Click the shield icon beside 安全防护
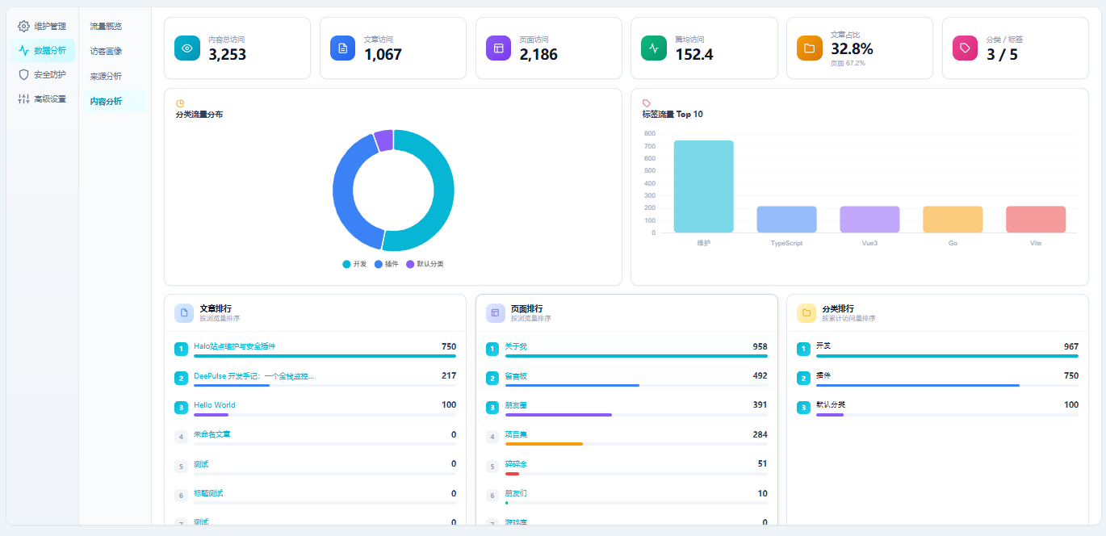Screen dimensions: 1106x536 click(x=24, y=74)
